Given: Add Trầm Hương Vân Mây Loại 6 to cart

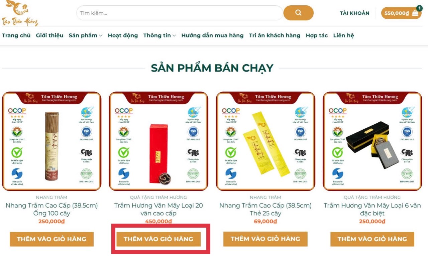Looking at the screenshot, I should tap(372, 239).
